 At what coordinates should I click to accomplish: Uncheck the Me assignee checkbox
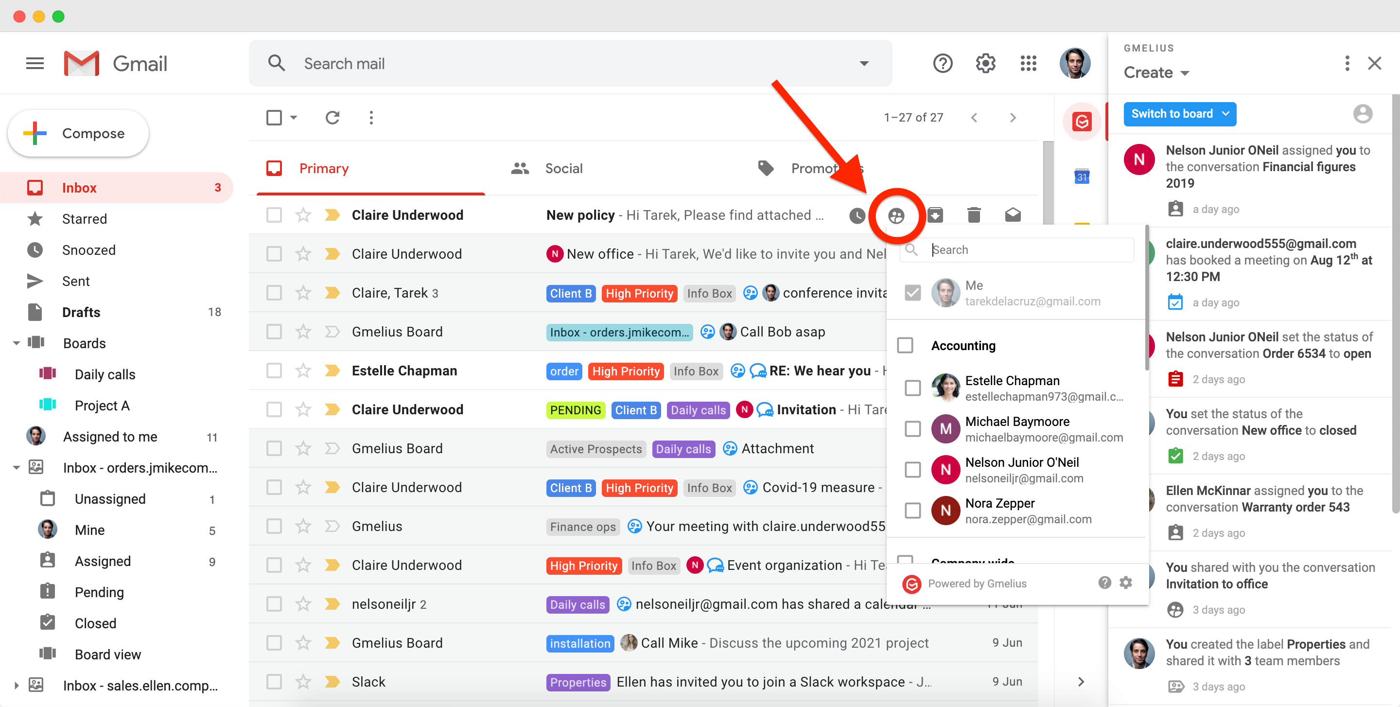tap(912, 293)
